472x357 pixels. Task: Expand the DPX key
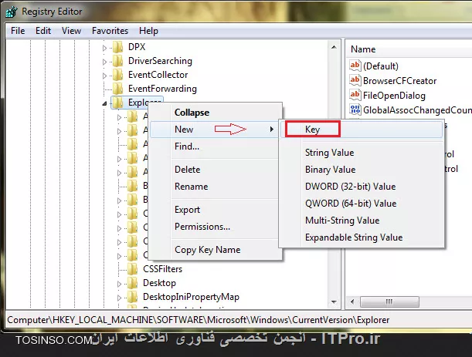[x=104, y=48]
